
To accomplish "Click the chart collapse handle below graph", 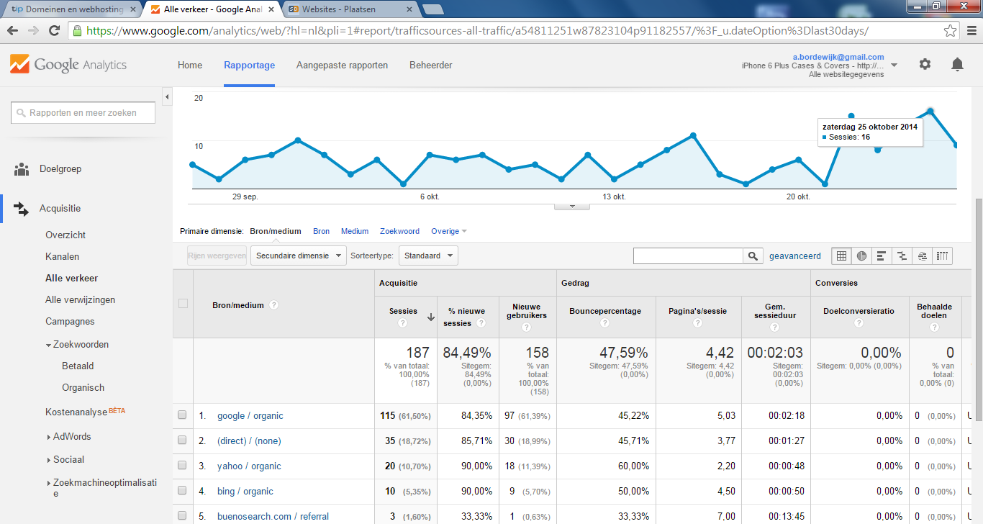I will click(572, 206).
